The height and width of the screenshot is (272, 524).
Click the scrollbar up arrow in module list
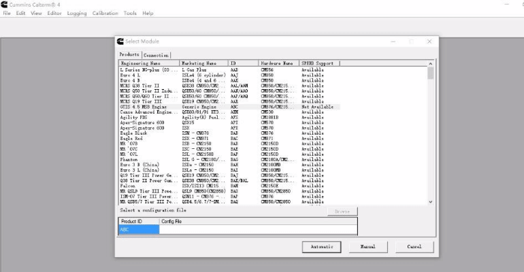click(430, 64)
